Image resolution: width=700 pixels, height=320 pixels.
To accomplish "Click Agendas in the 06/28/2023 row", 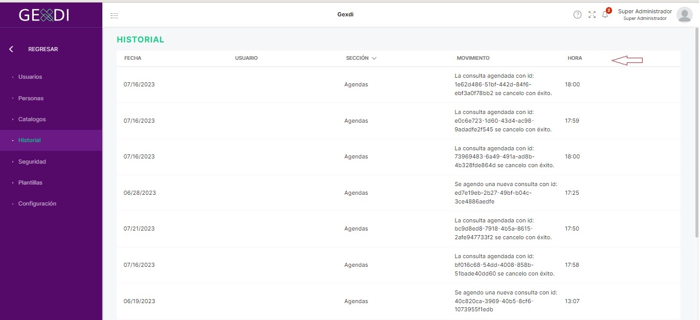I will coord(356,193).
